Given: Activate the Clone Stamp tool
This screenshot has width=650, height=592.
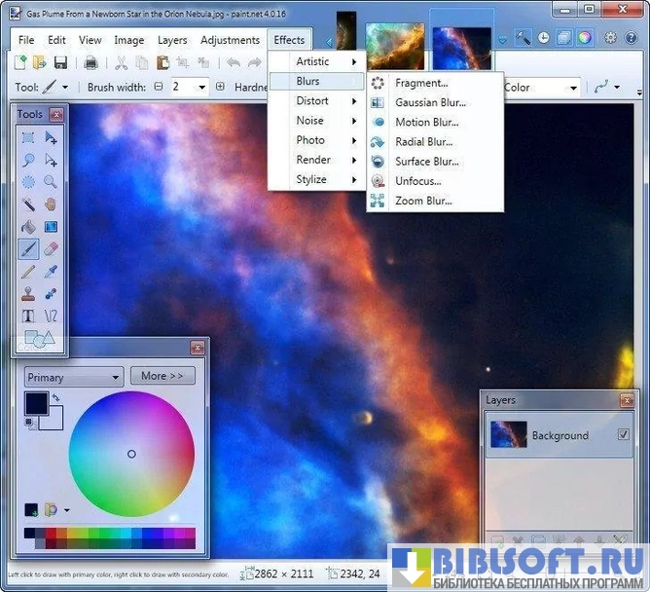Looking at the screenshot, I should (x=28, y=293).
